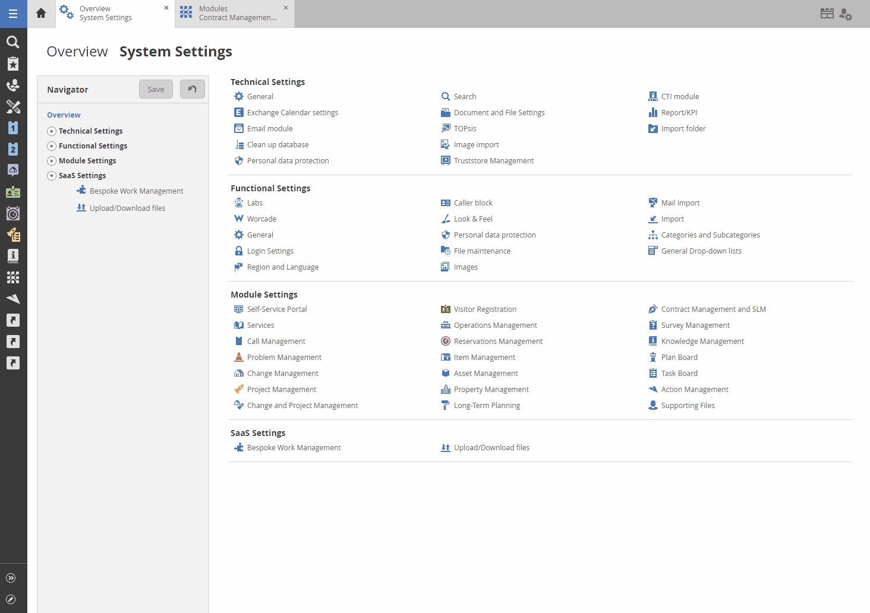Open second line calls icon labeled 2
The image size is (870, 613).
13,149
